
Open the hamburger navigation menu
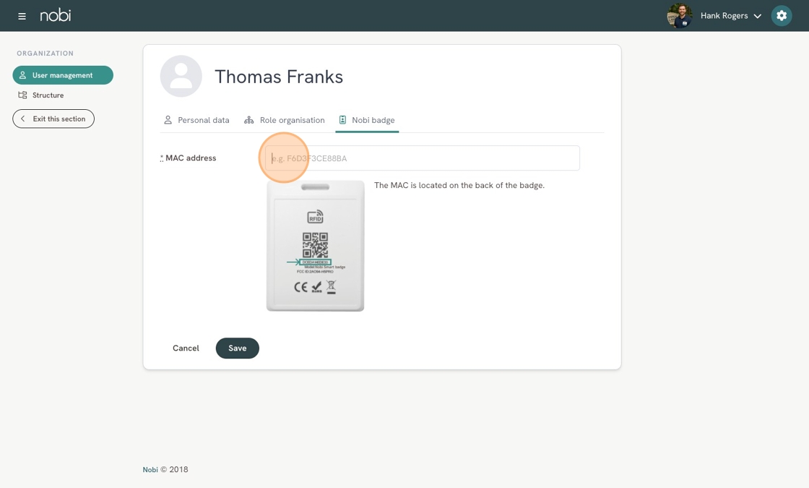click(x=22, y=16)
